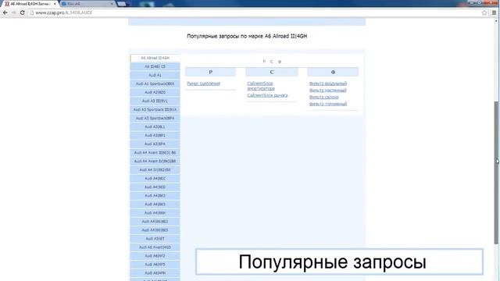The height and width of the screenshot is (281, 500).
Task: Open Audi A3 III|8V1 model entry
Action: [x=155, y=101]
